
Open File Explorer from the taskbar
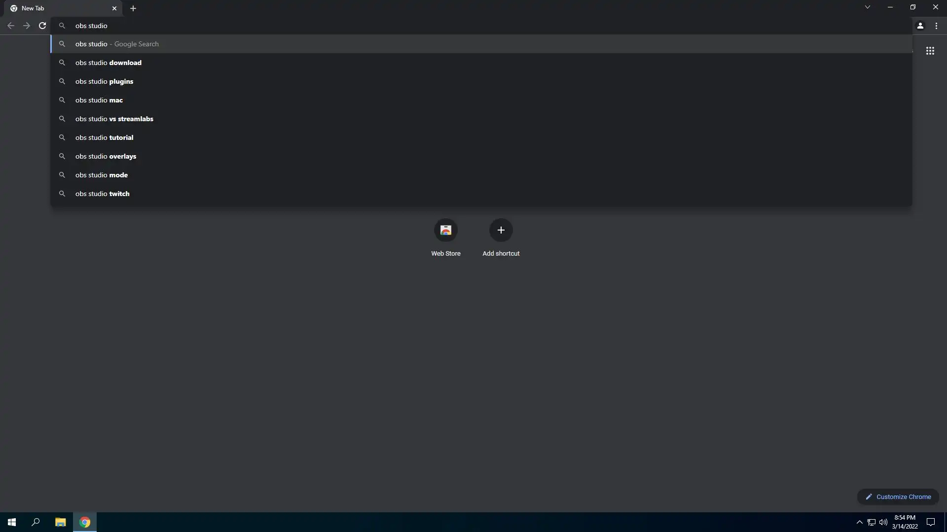point(60,522)
